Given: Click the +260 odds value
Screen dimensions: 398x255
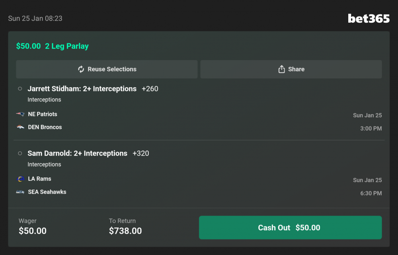Looking at the screenshot, I should click(150, 89).
